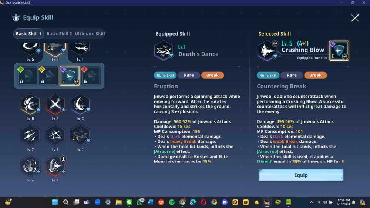
Task: Select the E 2 Crushing Blow skill in the list
Action: point(55,49)
